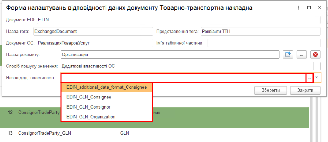Click into the Назва дод. властивості input field
This screenshot has height=142, width=328.
(183, 78)
